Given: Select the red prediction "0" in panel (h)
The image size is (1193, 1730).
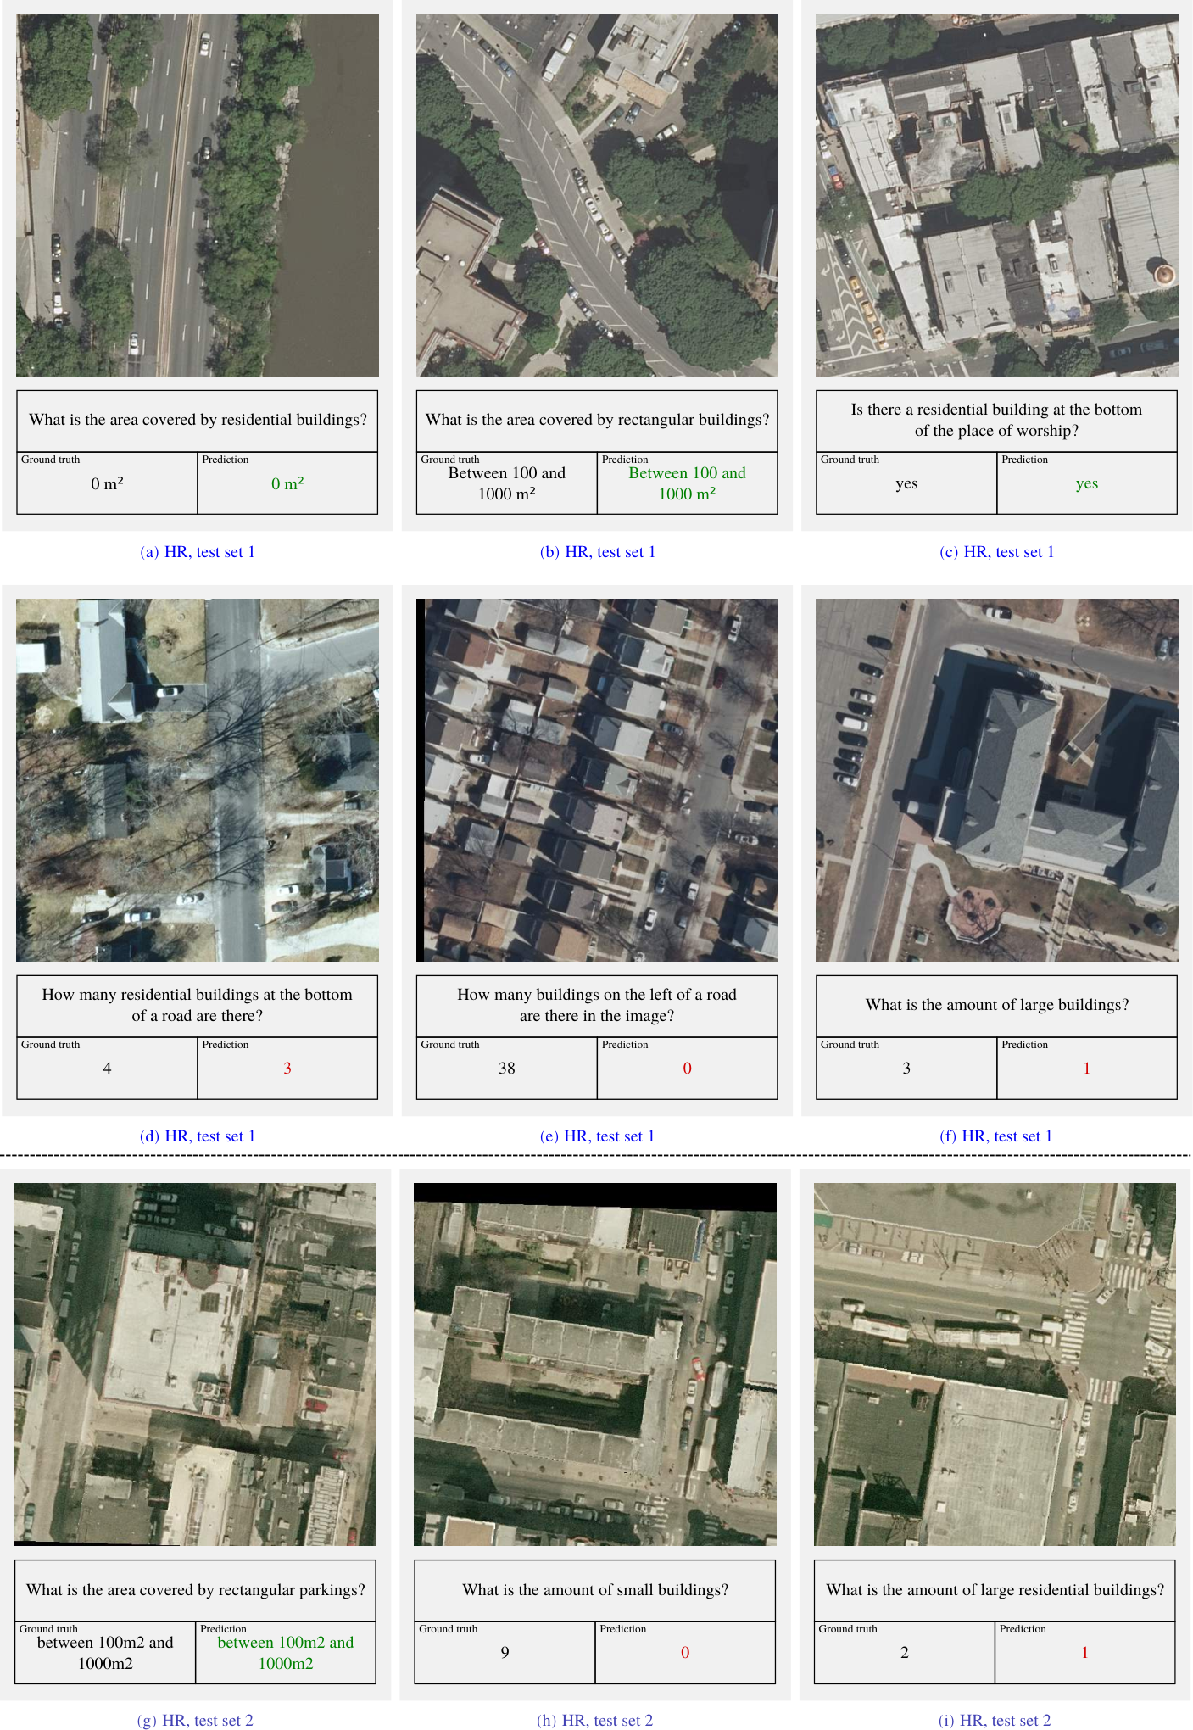Looking at the screenshot, I should (685, 1653).
